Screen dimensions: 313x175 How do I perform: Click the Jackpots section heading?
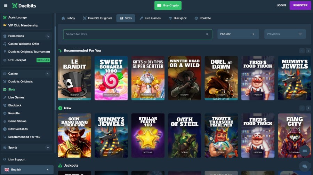[71, 165]
